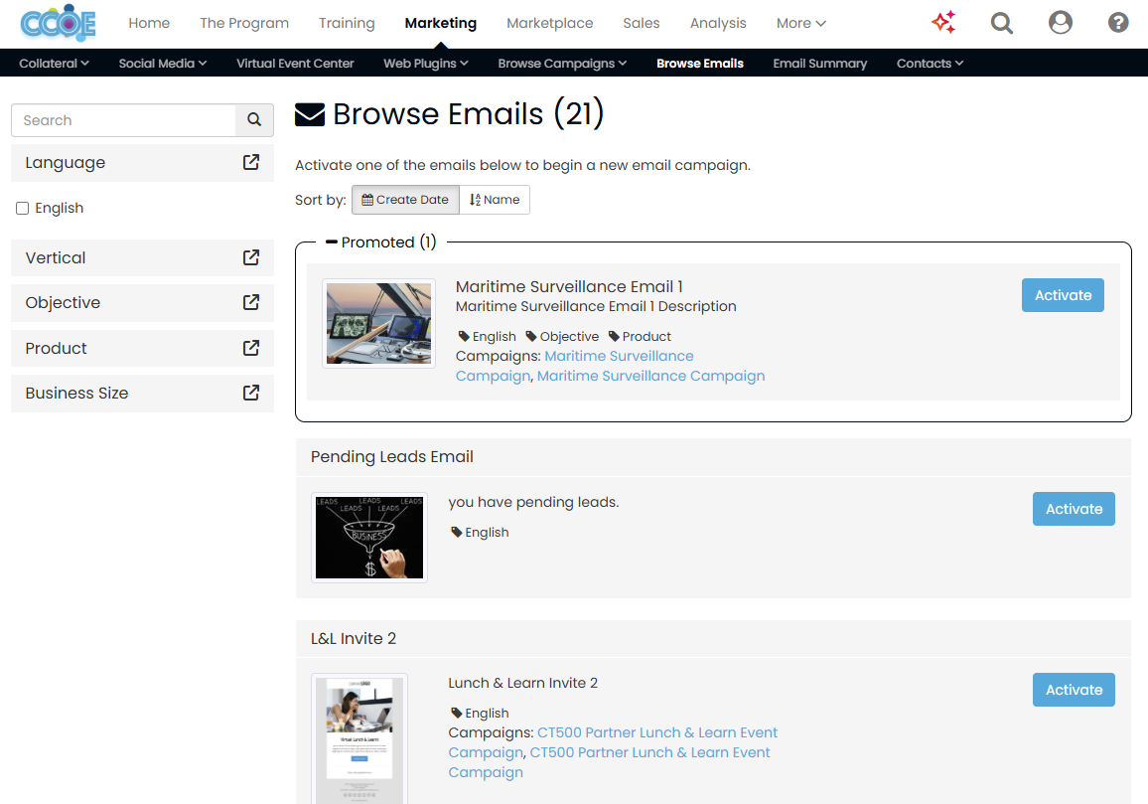The height and width of the screenshot is (804, 1148).
Task: Activate the Pending Leads Email
Action: click(x=1074, y=509)
